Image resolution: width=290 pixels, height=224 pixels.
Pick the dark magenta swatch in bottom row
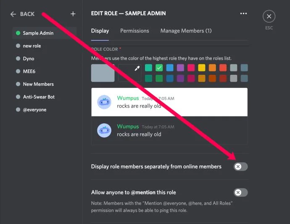(191, 78)
